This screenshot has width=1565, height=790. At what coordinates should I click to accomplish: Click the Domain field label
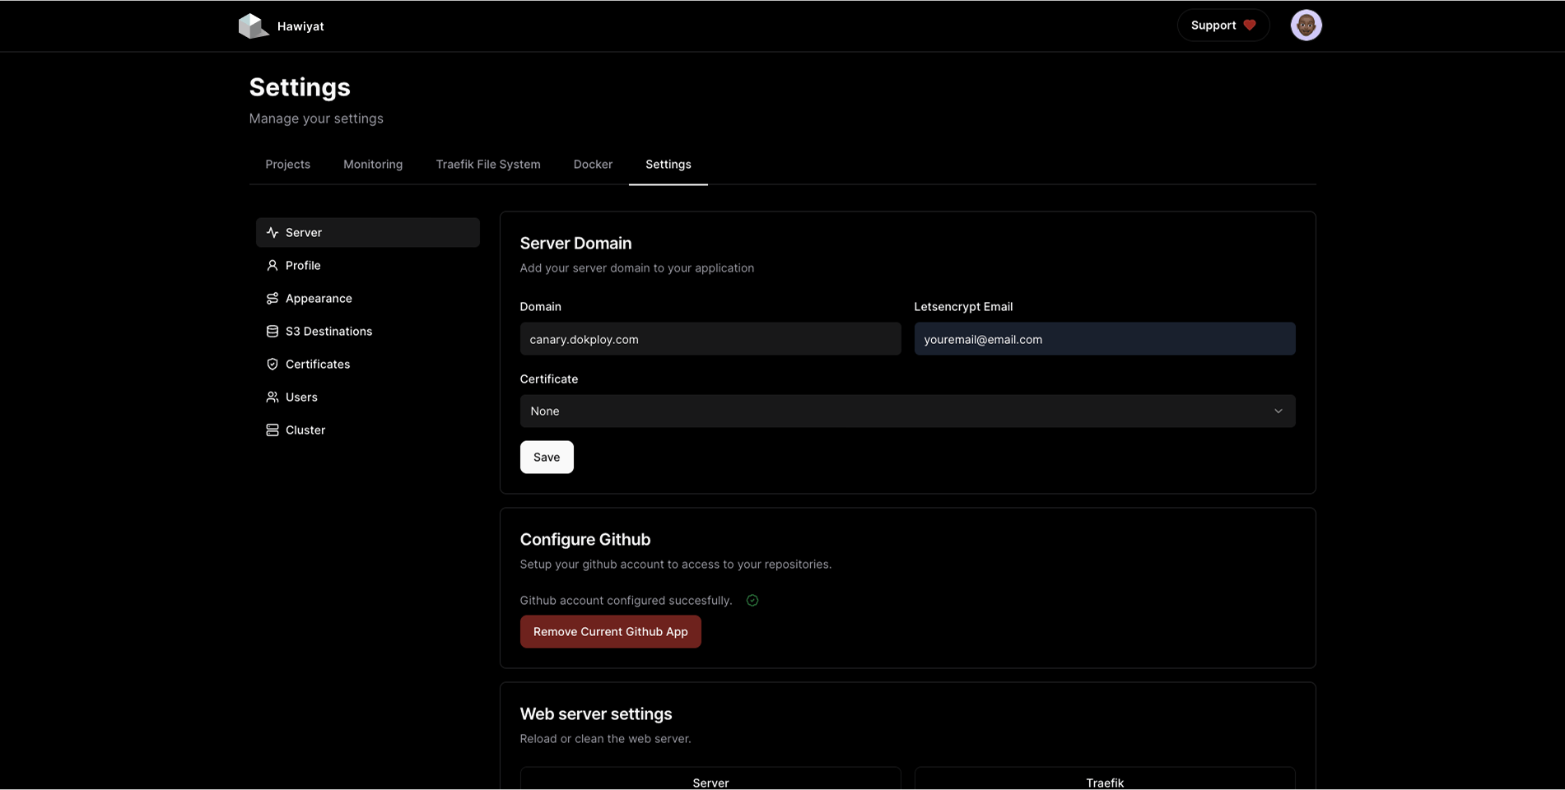(541, 307)
